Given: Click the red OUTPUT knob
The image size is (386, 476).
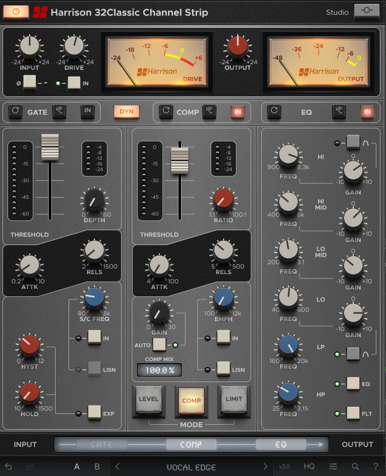Looking at the screenshot, I should [238, 46].
